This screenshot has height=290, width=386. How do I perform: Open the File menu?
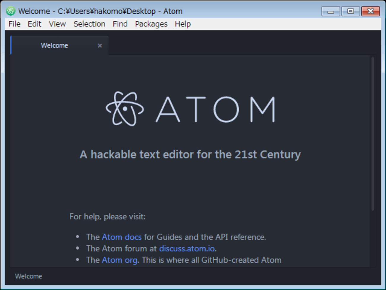coord(14,24)
